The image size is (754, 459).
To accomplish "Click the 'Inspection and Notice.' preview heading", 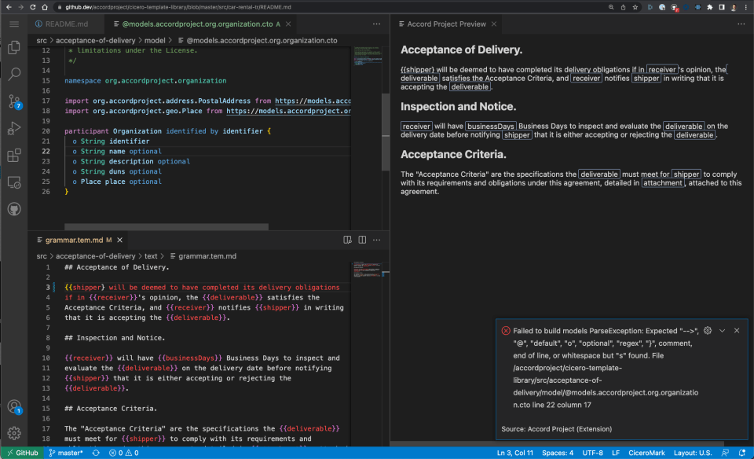I will [x=458, y=106].
